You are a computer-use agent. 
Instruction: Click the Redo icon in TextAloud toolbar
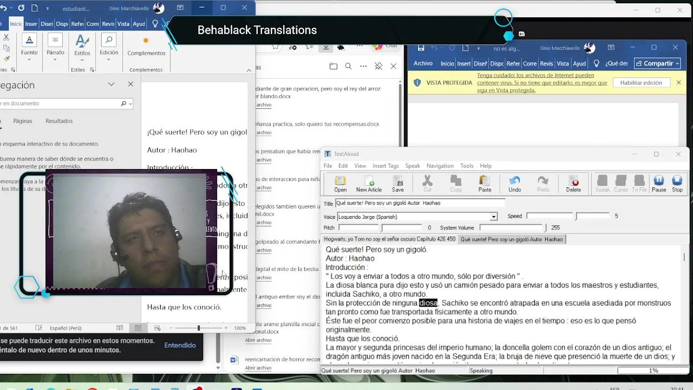pyautogui.click(x=542, y=184)
